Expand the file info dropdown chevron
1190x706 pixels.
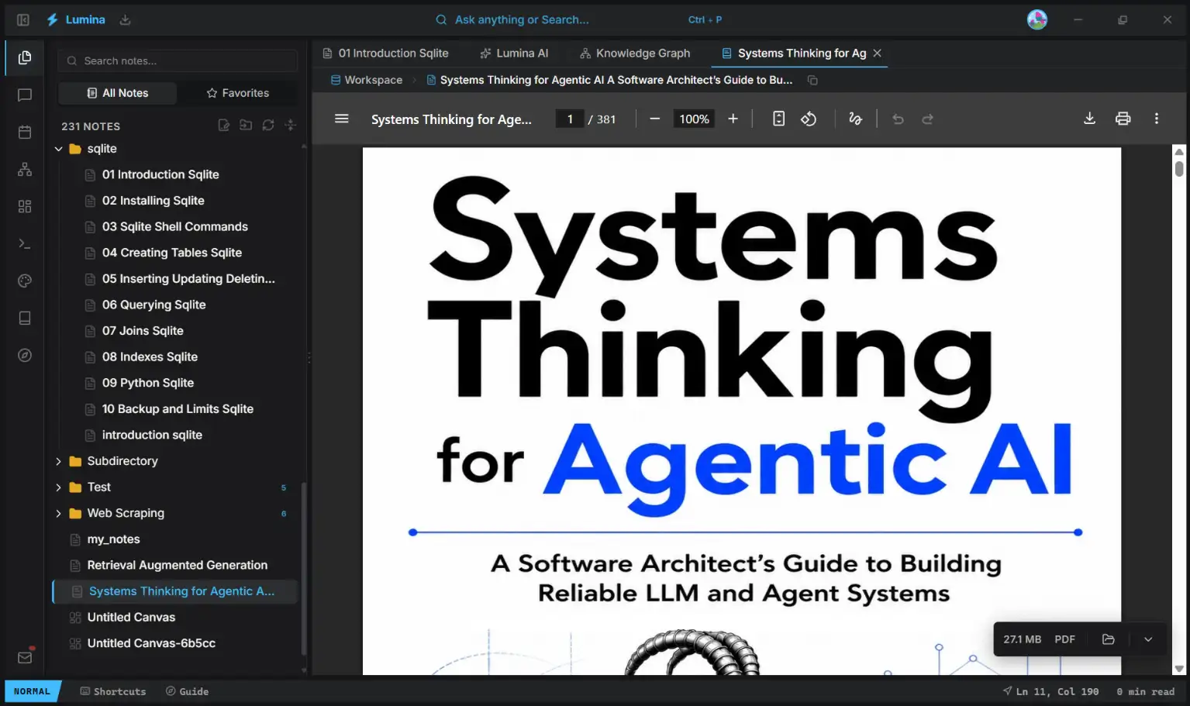point(1148,639)
